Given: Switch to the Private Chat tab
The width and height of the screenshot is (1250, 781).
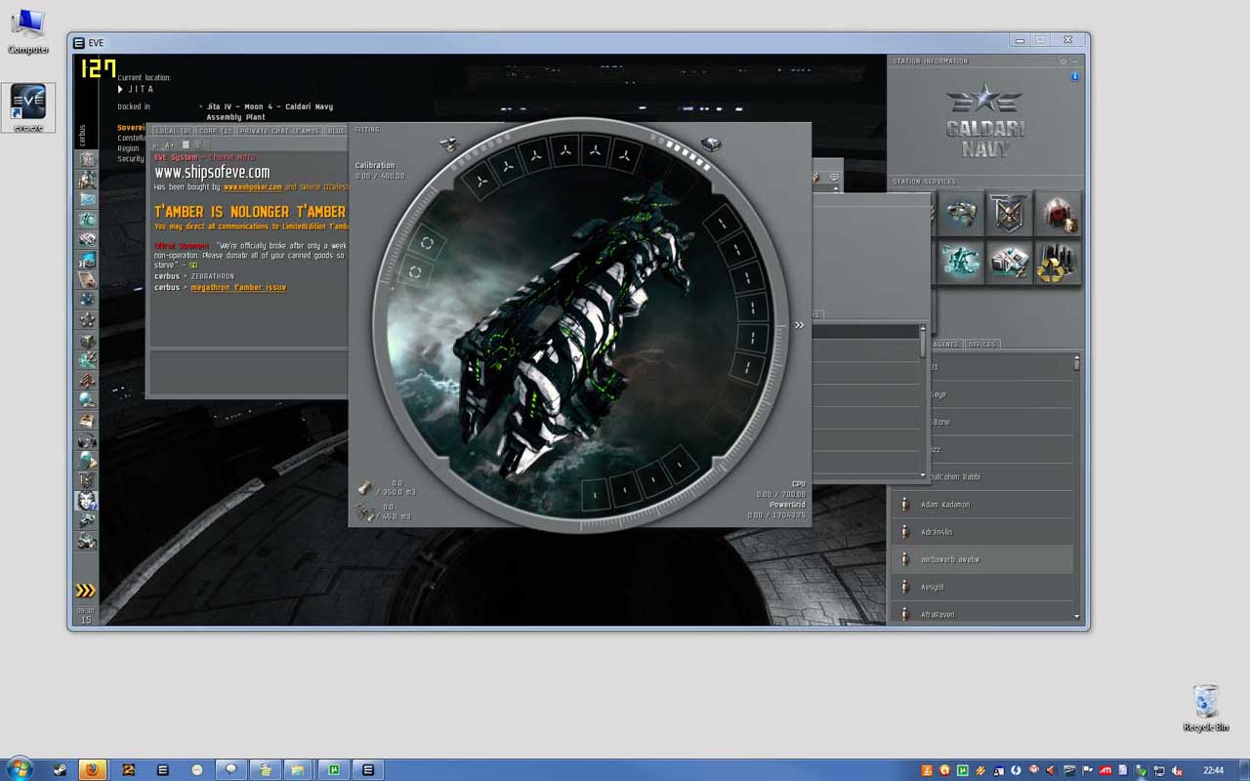Looking at the screenshot, I should [280, 130].
